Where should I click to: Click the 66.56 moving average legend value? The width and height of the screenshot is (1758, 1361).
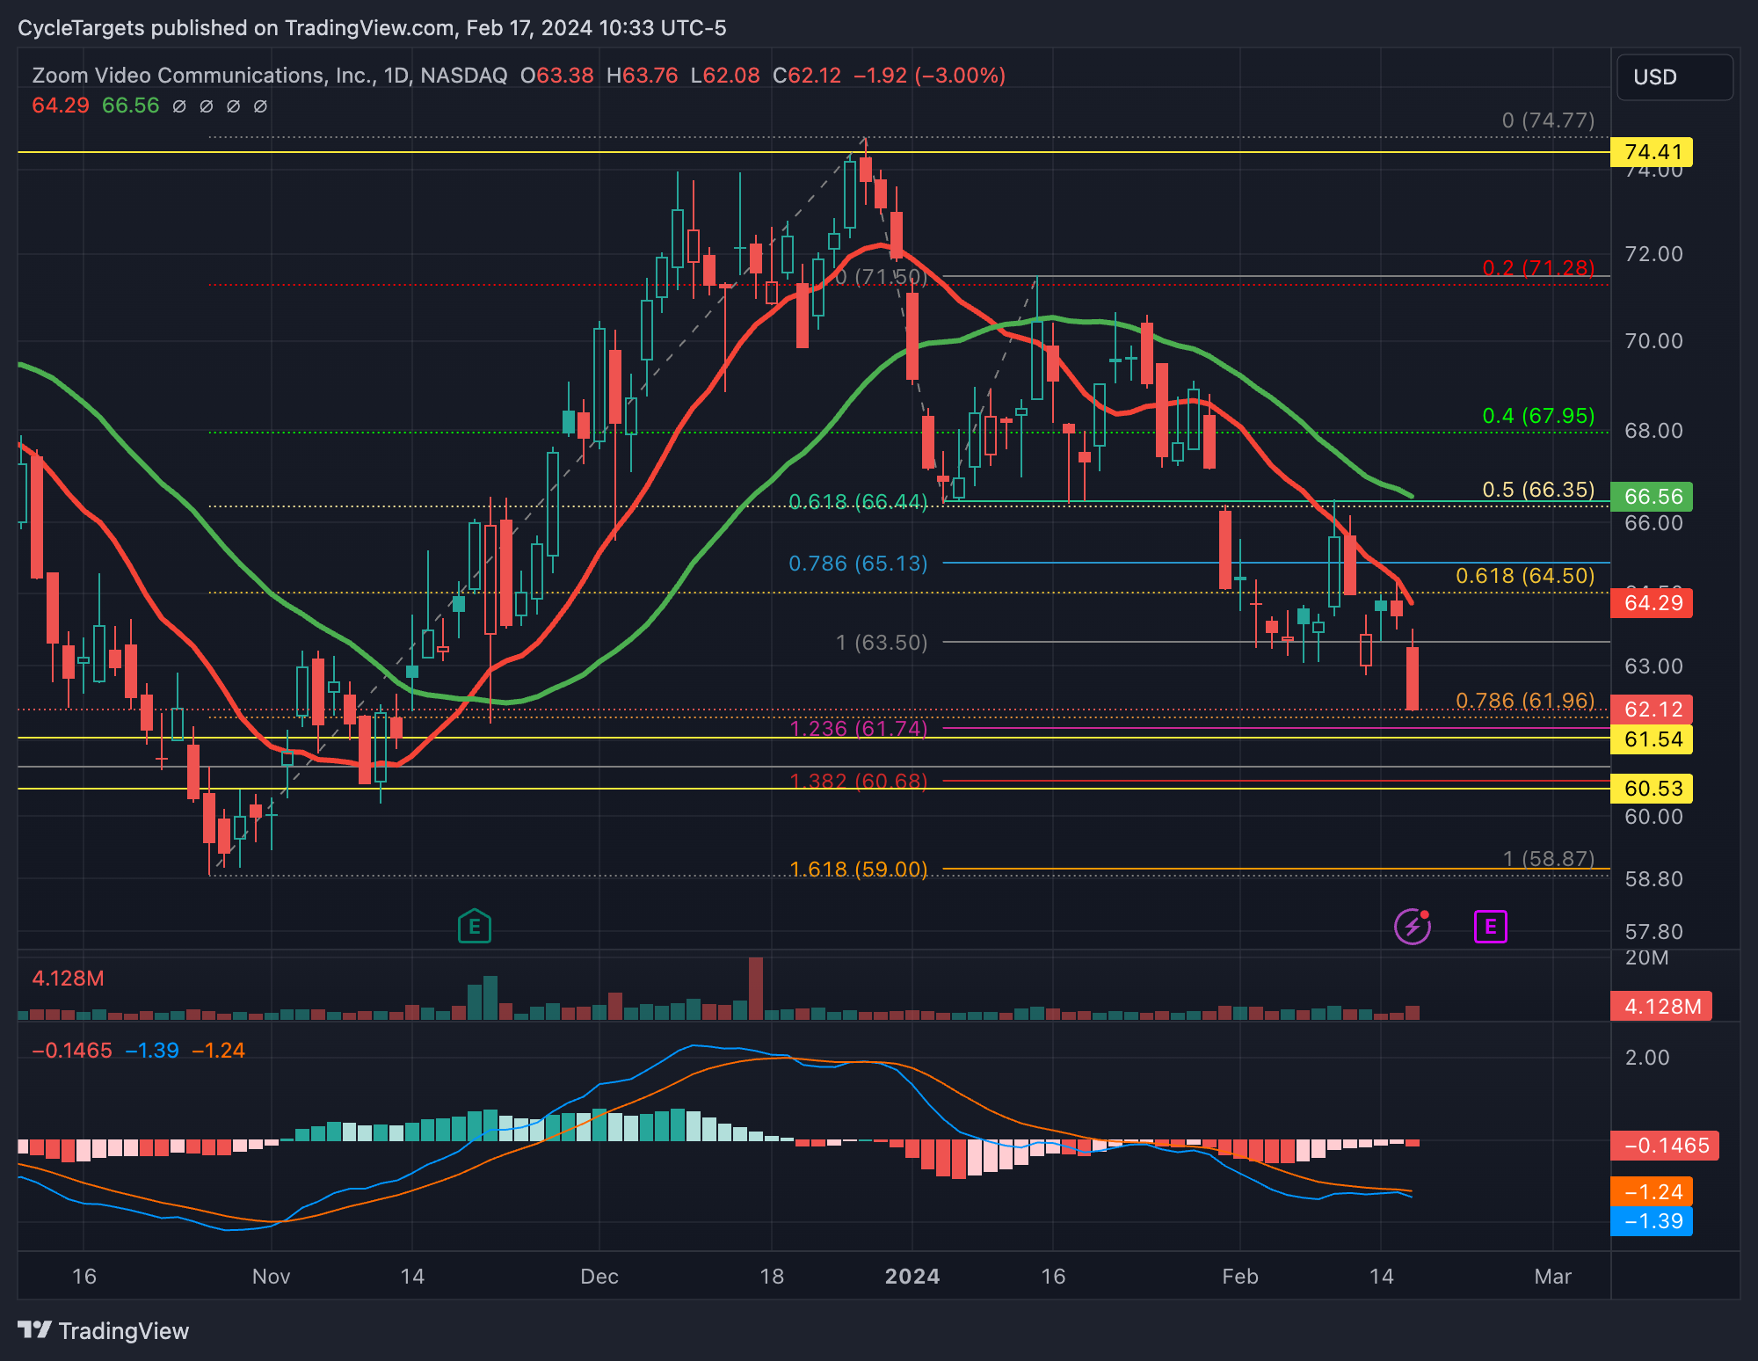[131, 106]
